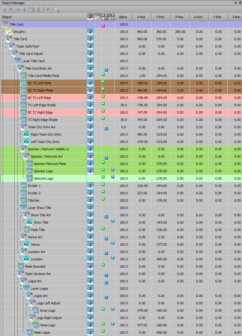The width and height of the screenshot is (242, 336).
Task: Select the Mask Logos tree item
Action: point(42,332)
